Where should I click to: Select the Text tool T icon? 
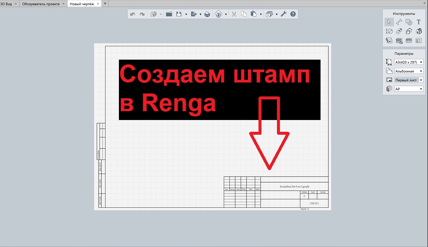[x=418, y=22]
